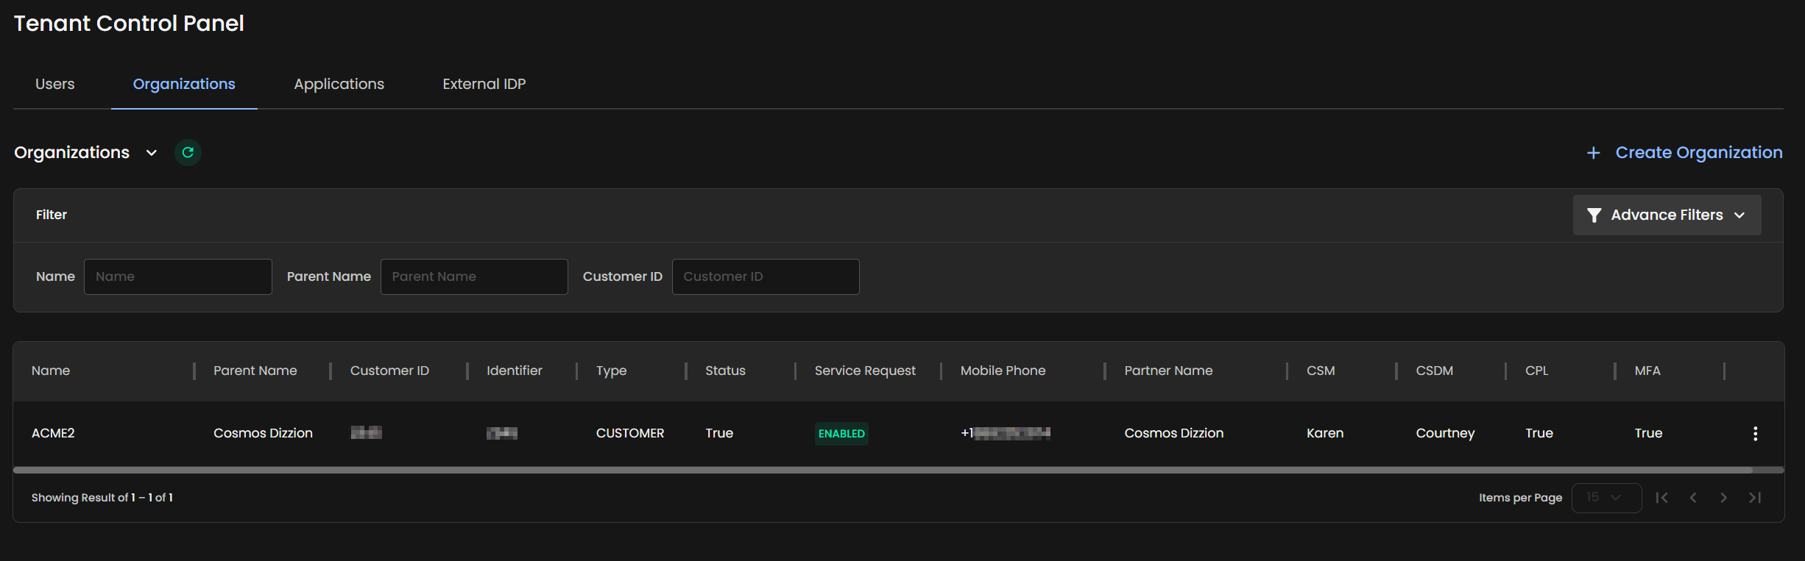Go to the first page of results
The width and height of the screenshot is (1805, 561).
click(x=1661, y=498)
